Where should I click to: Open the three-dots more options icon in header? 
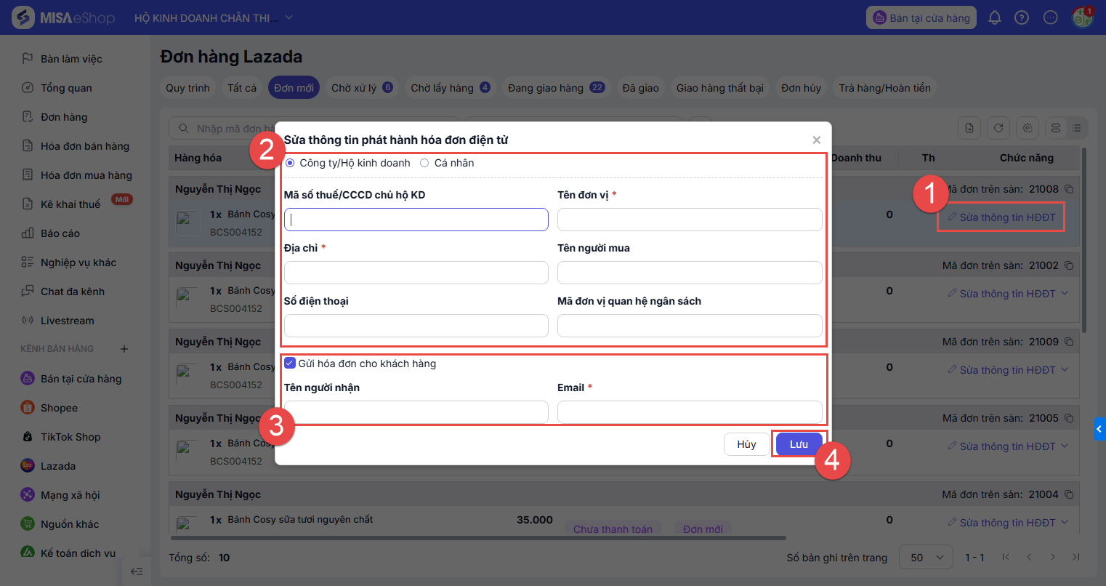pyautogui.click(x=1050, y=17)
